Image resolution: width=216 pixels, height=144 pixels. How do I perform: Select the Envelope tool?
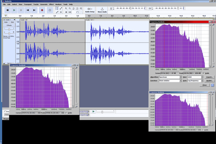[61, 8]
